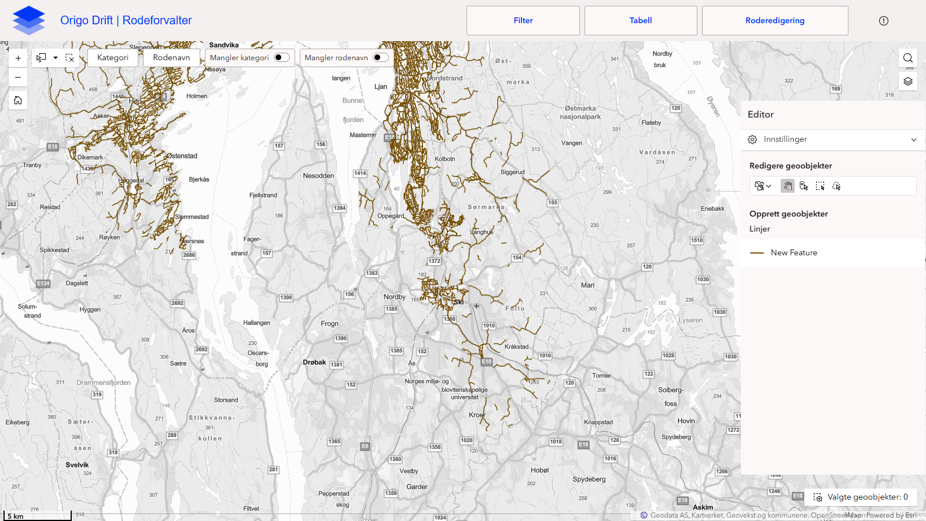Open the Tabell view
The width and height of the screenshot is (926, 521).
[x=641, y=20]
